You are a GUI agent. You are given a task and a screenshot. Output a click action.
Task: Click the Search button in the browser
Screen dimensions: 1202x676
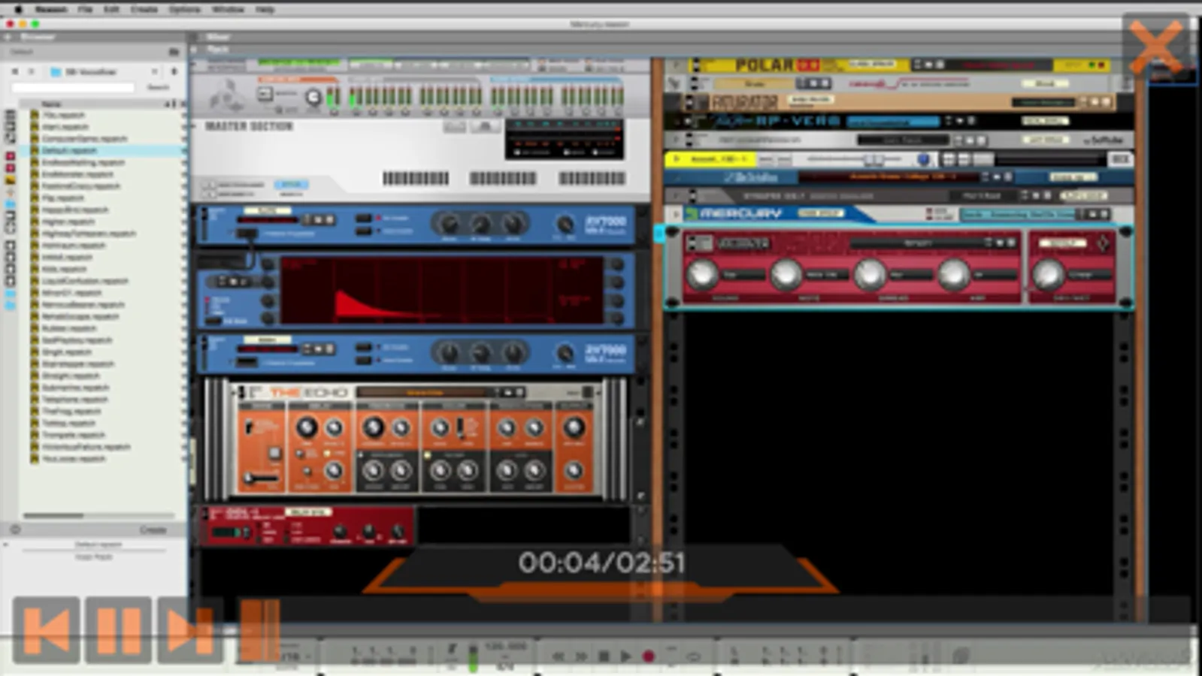click(158, 87)
